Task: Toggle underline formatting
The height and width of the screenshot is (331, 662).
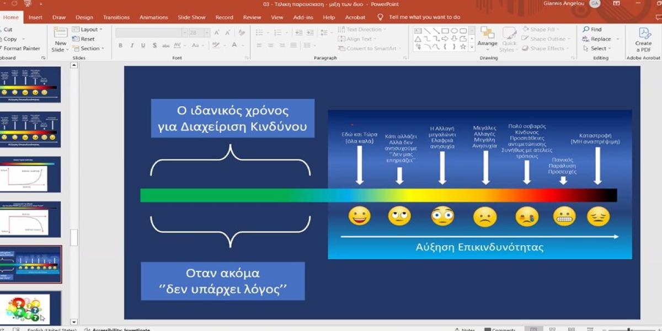Action: tap(143, 45)
